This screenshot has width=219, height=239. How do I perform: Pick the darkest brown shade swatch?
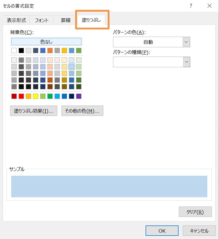50,87
